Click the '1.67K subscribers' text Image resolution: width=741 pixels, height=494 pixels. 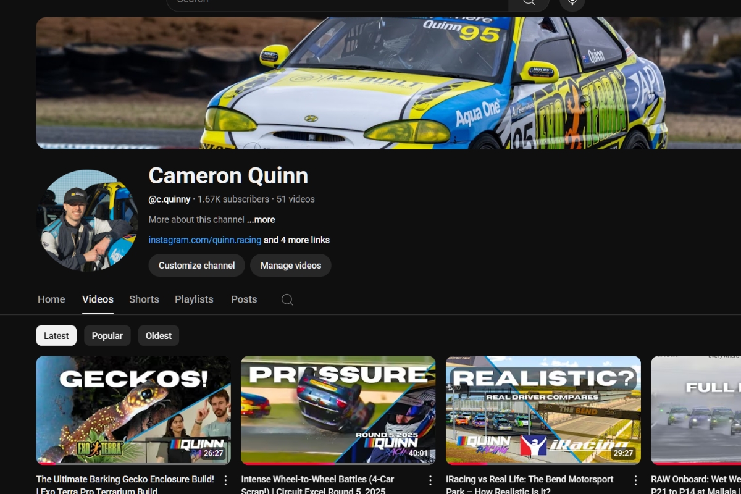click(x=233, y=199)
